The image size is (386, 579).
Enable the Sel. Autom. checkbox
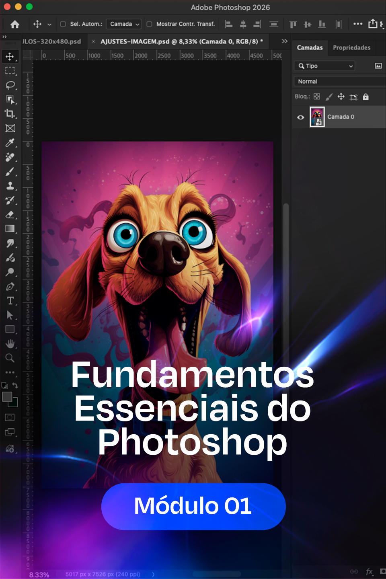[x=63, y=24]
